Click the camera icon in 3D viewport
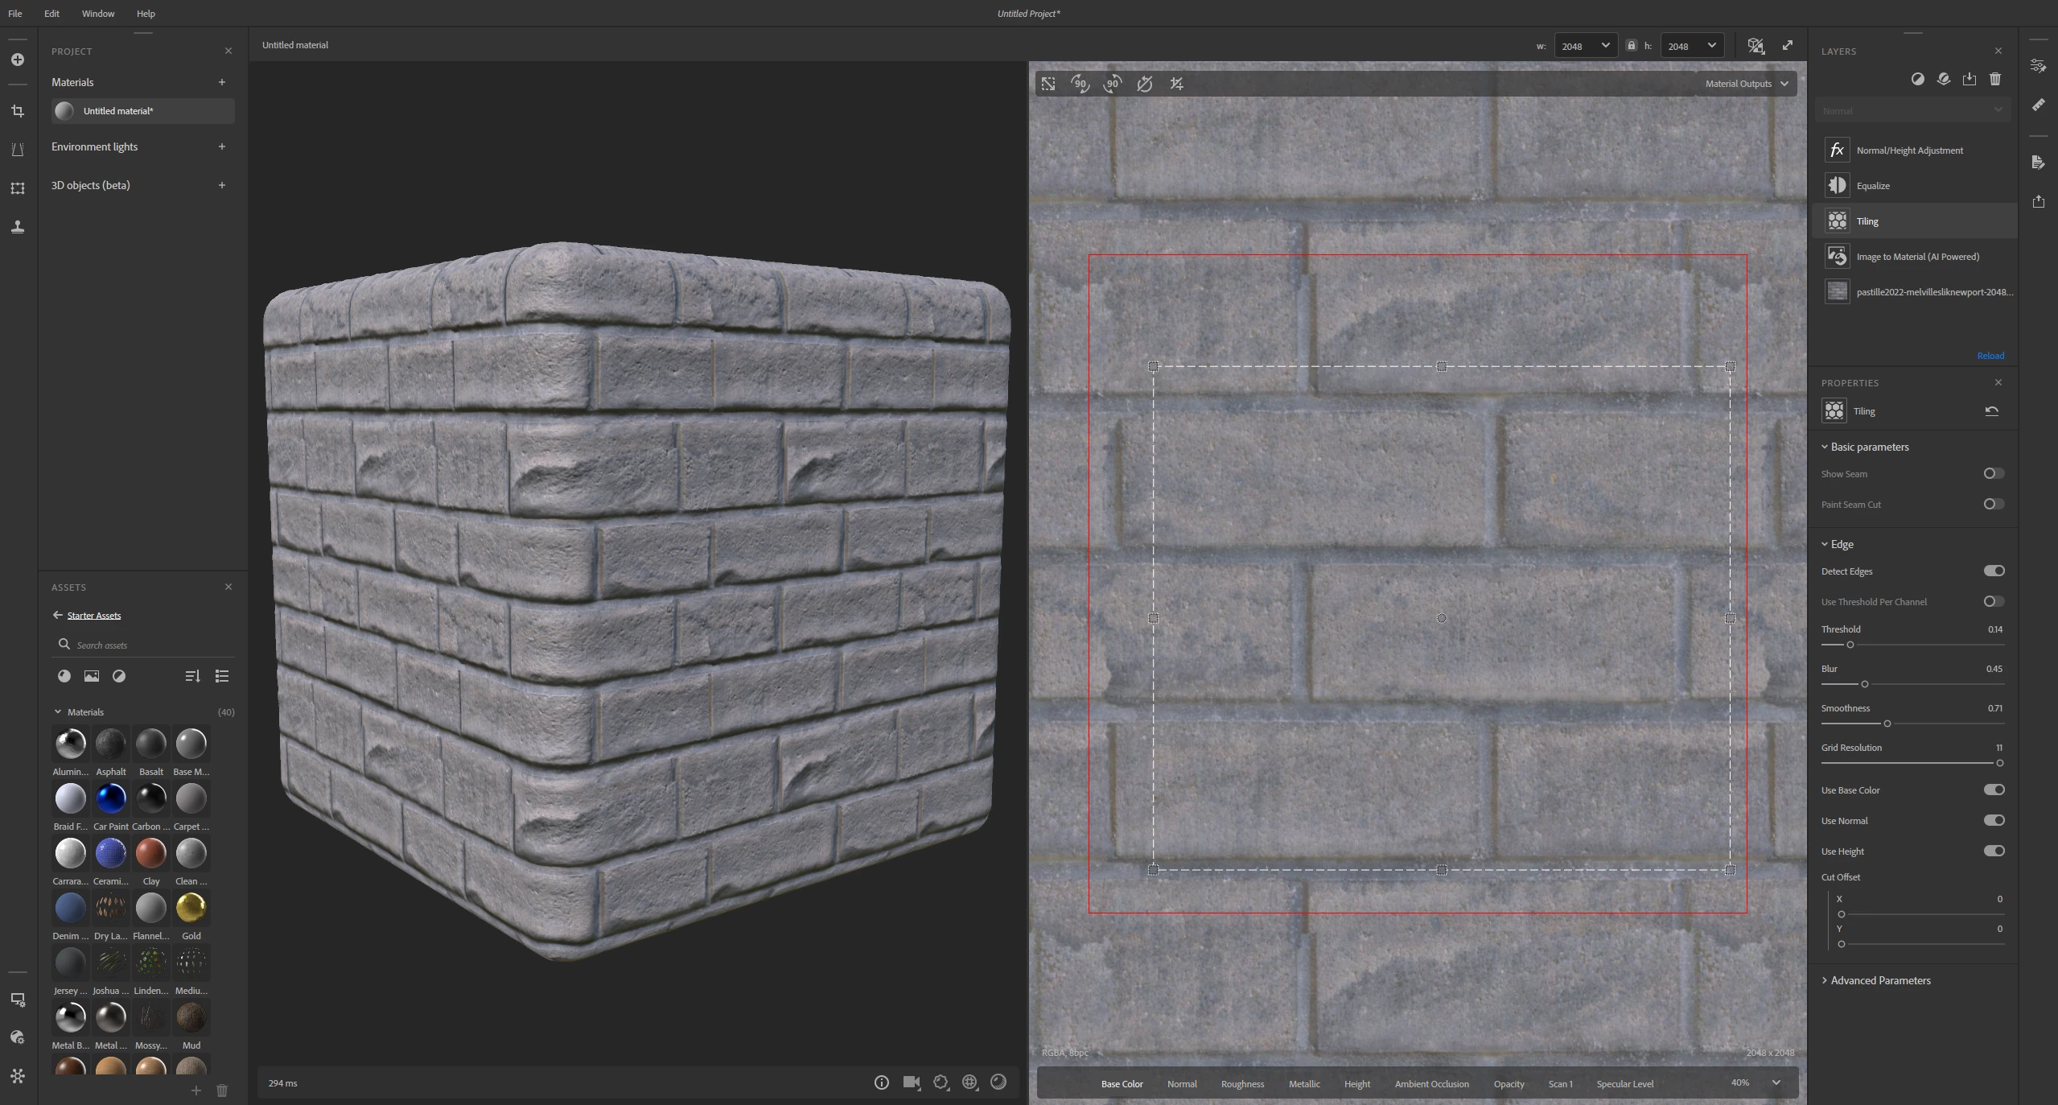 pyautogui.click(x=911, y=1082)
